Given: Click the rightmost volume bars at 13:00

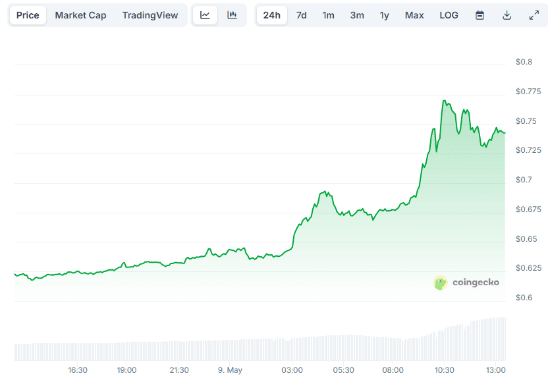Looking at the screenshot, I should [499, 339].
